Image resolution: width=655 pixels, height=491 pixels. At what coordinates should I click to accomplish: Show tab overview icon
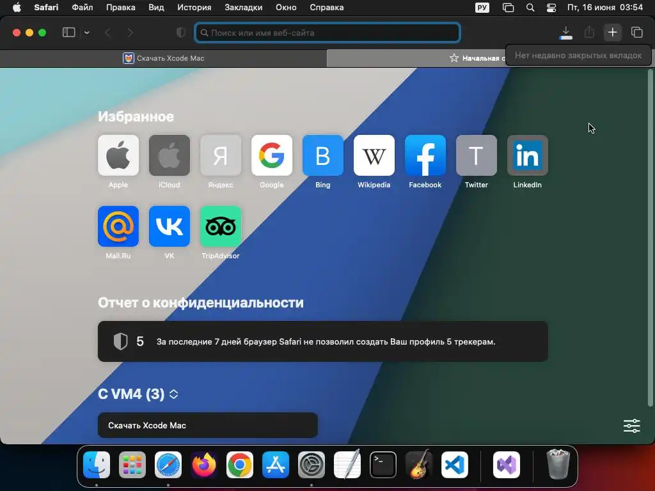[x=636, y=33]
